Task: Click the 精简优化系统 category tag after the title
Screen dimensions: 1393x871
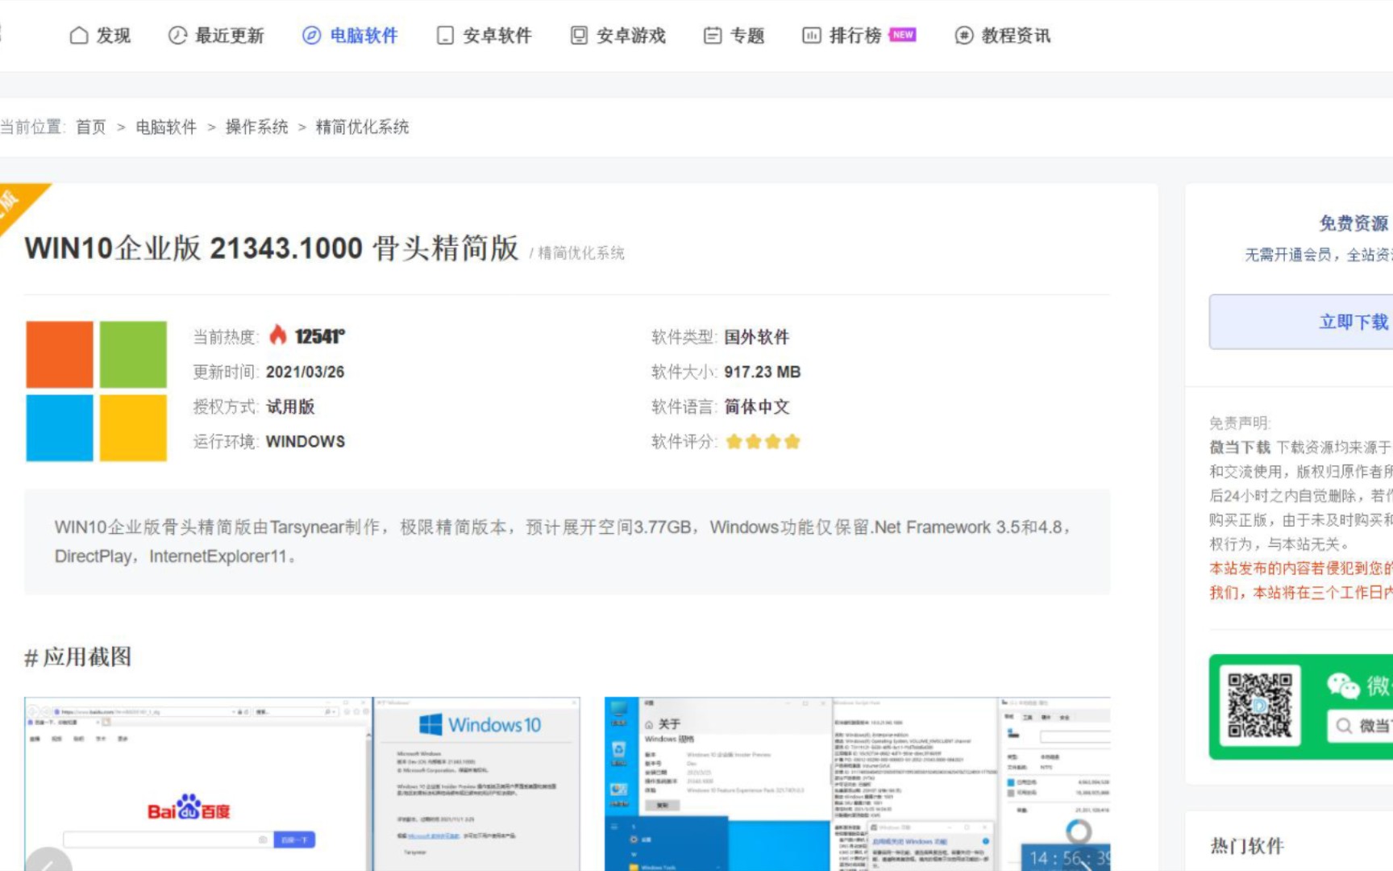Action: point(581,253)
